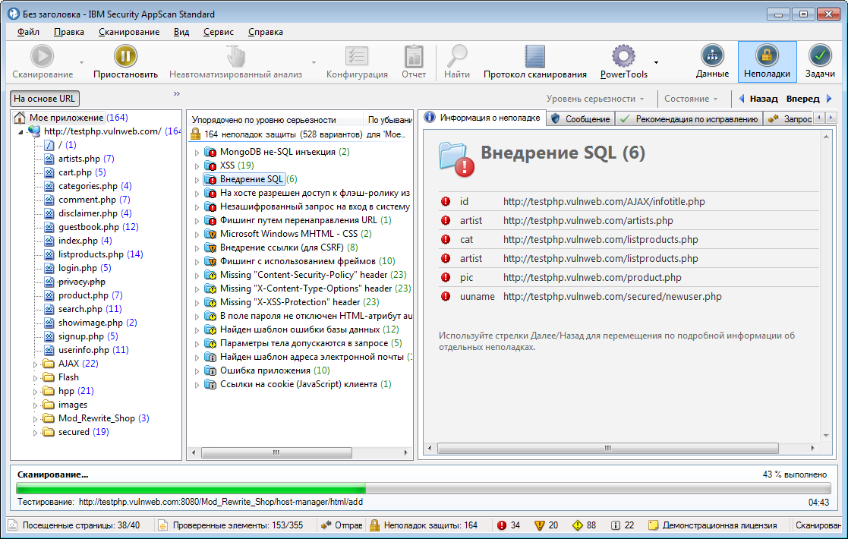Expand the AJAX folder in tree
The width and height of the screenshot is (848, 539).
[x=36, y=364]
